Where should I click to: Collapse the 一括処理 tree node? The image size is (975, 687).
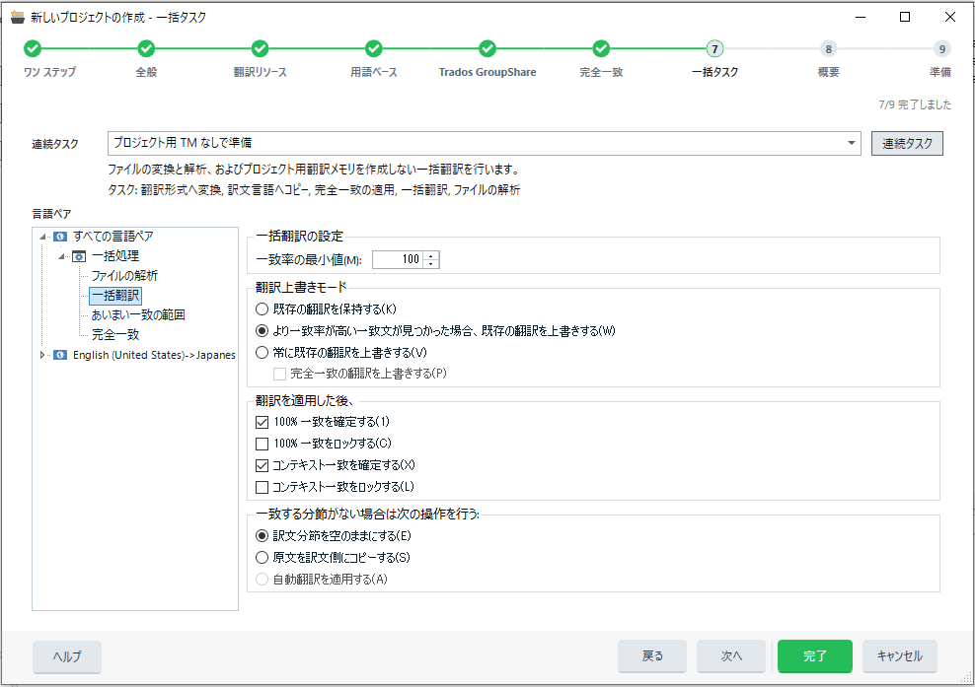click(x=61, y=256)
